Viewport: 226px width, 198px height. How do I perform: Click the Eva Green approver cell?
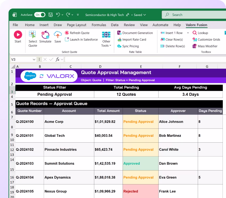click(x=178, y=178)
